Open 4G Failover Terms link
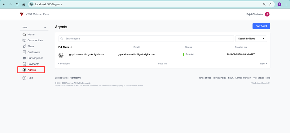This screenshot has height=133, width=290. click(x=262, y=78)
